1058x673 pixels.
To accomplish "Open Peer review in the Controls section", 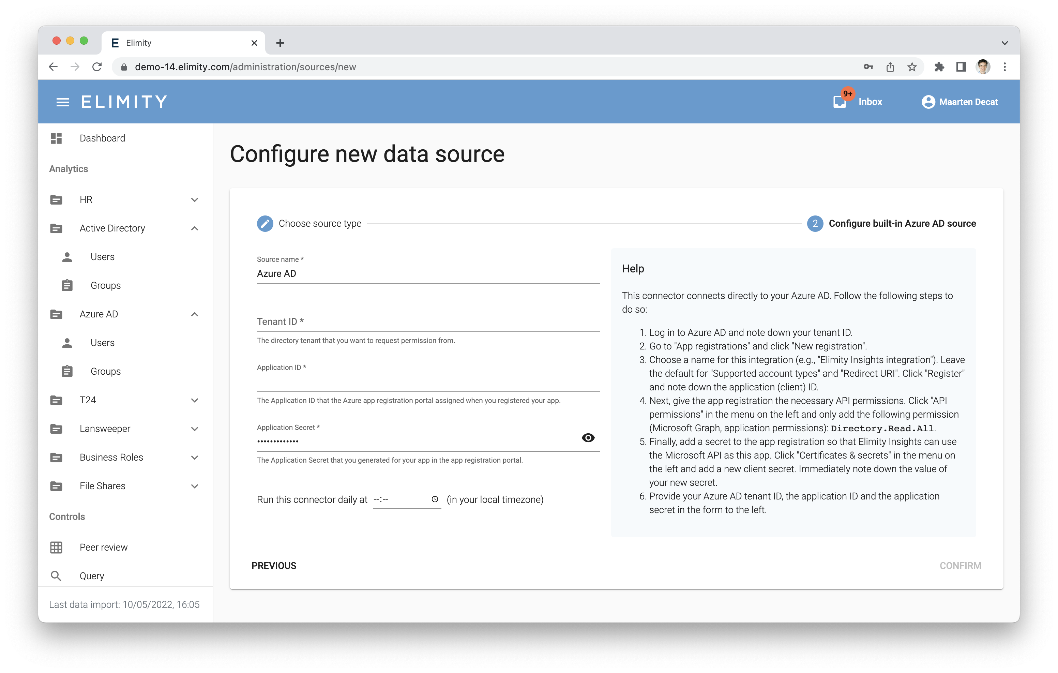I will [x=126, y=547].
